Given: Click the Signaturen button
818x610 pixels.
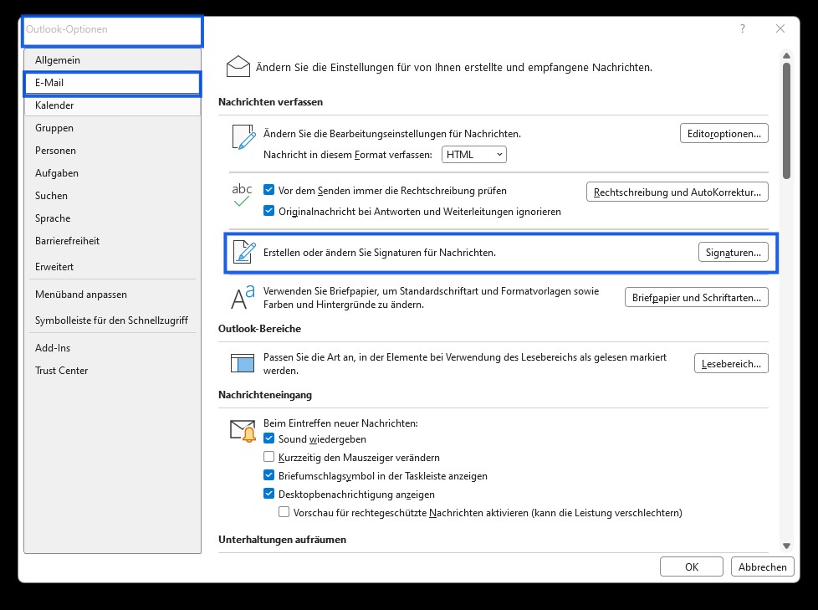Looking at the screenshot, I should pos(733,253).
